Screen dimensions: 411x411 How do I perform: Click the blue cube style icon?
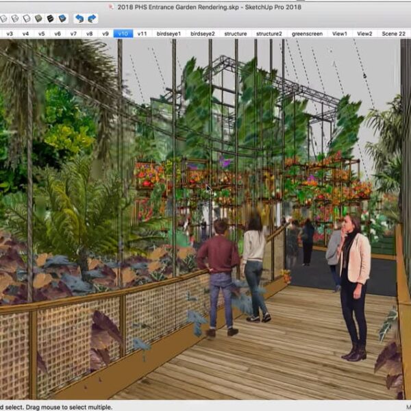tap(62, 18)
